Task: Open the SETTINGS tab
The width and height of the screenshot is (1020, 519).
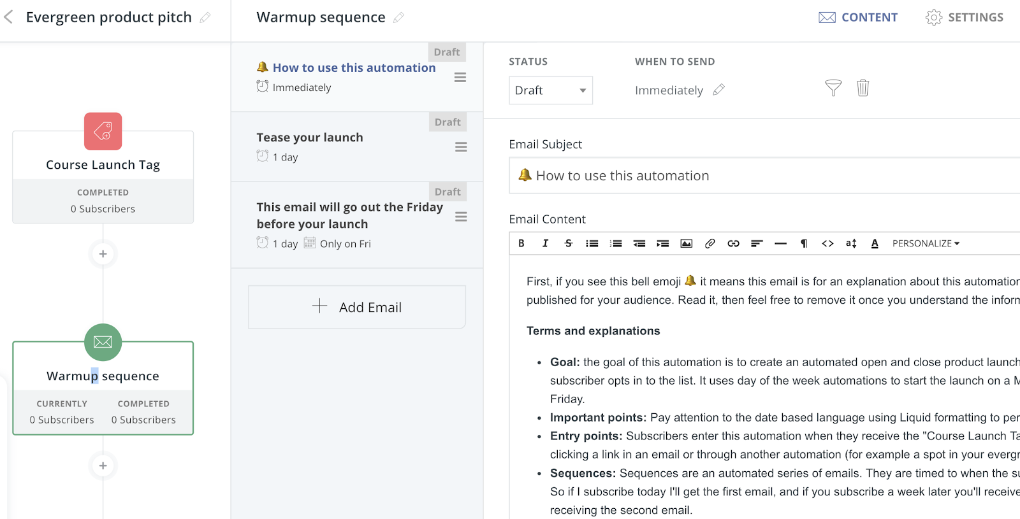Action: click(x=965, y=17)
